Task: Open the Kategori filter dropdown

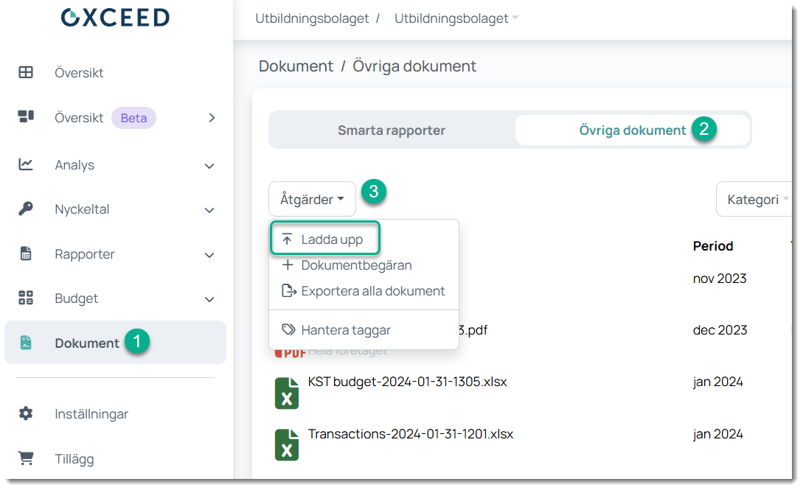Action: point(757,200)
